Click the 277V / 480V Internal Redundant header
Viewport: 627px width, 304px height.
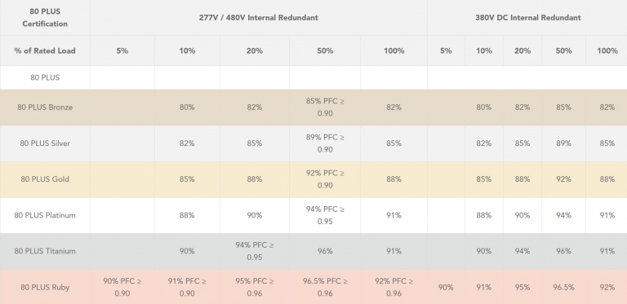point(259,18)
